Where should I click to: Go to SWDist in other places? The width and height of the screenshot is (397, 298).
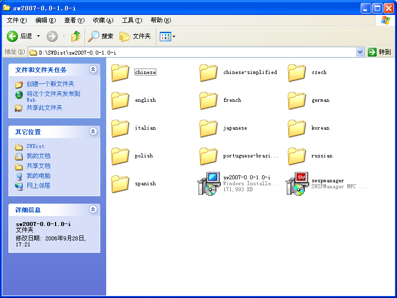pyautogui.click(x=35, y=146)
